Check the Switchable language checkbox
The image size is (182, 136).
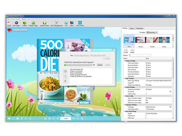[x=147, y=109]
